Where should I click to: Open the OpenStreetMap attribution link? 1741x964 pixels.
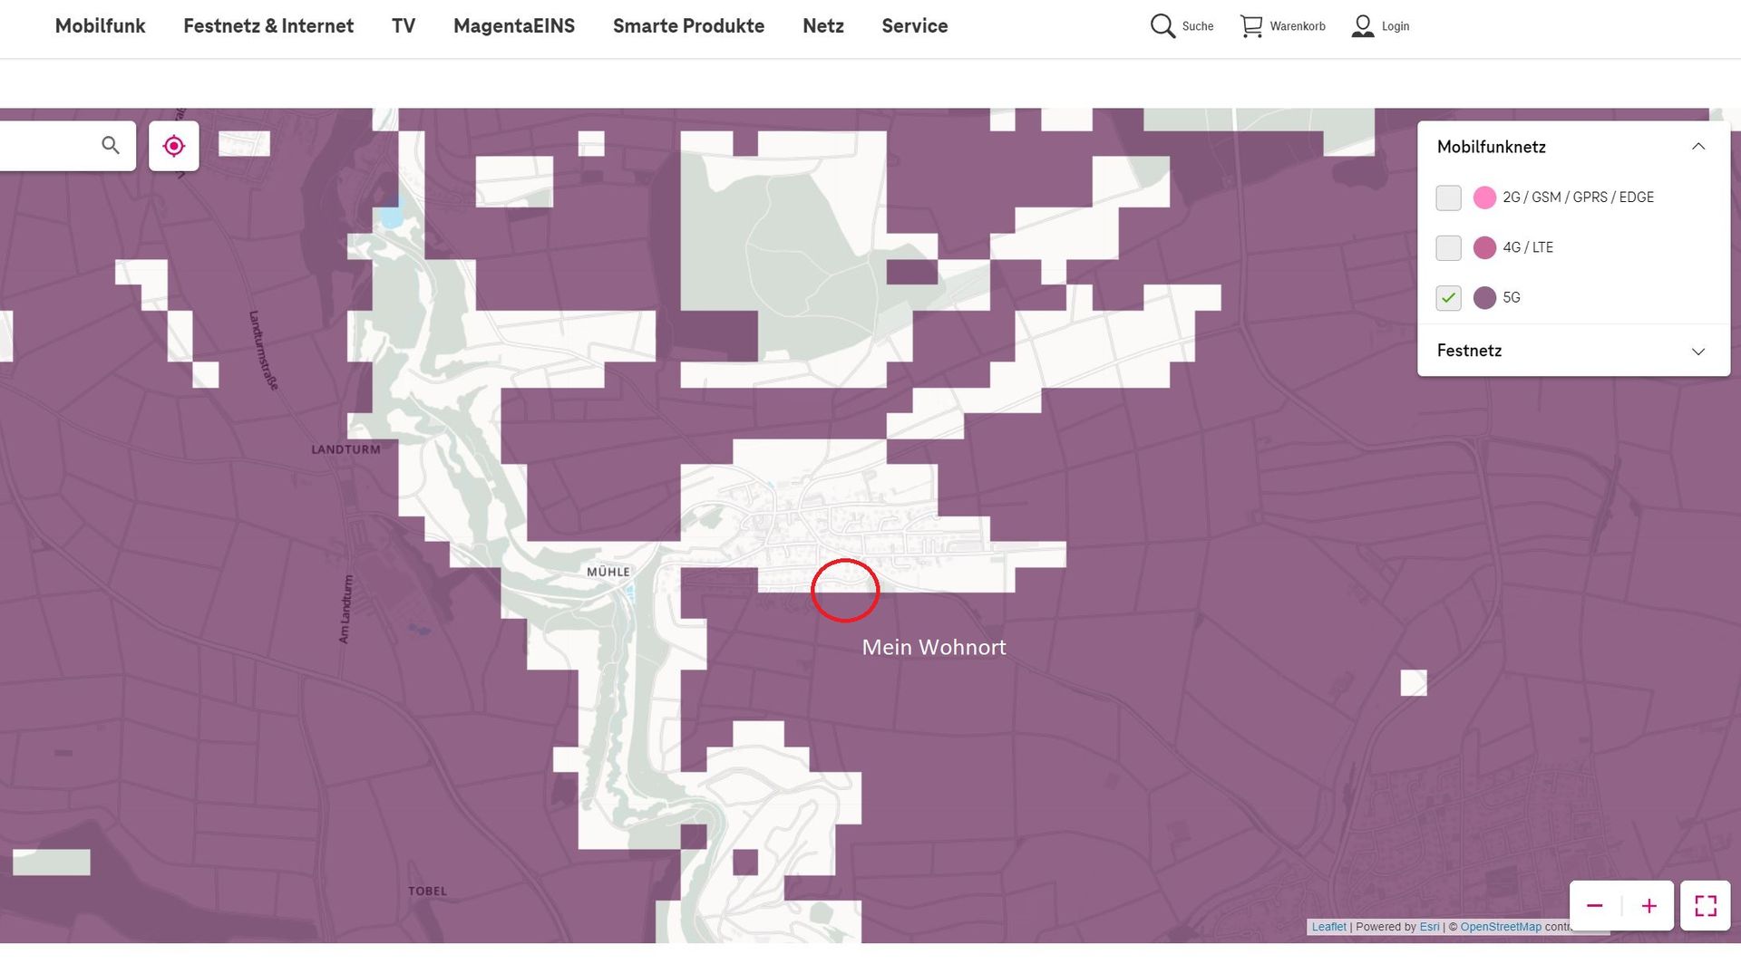click(1500, 927)
